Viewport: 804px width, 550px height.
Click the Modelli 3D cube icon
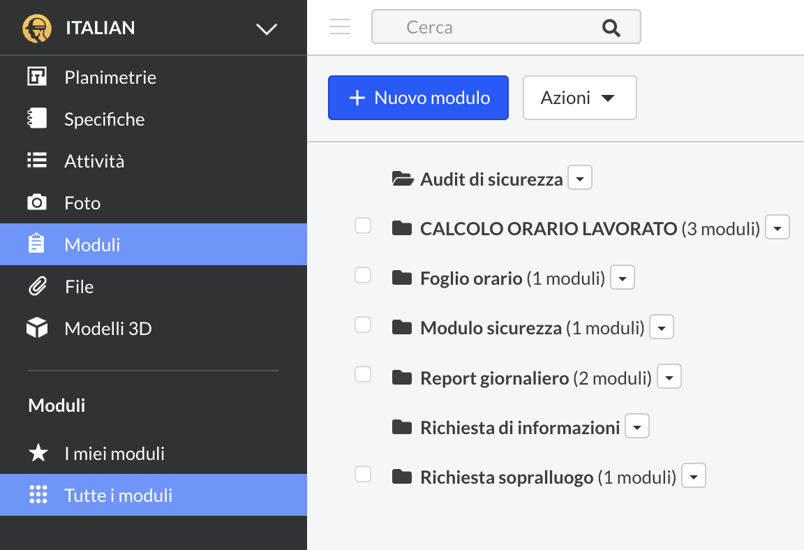tap(37, 327)
